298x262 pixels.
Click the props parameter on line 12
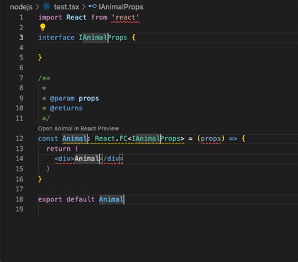tap(211, 139)
